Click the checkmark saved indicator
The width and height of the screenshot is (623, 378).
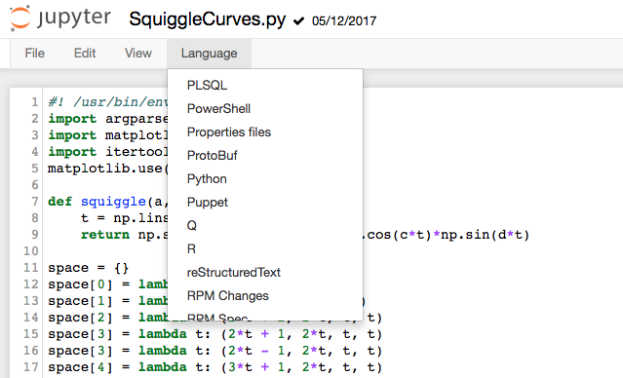[x=298, y=20]
